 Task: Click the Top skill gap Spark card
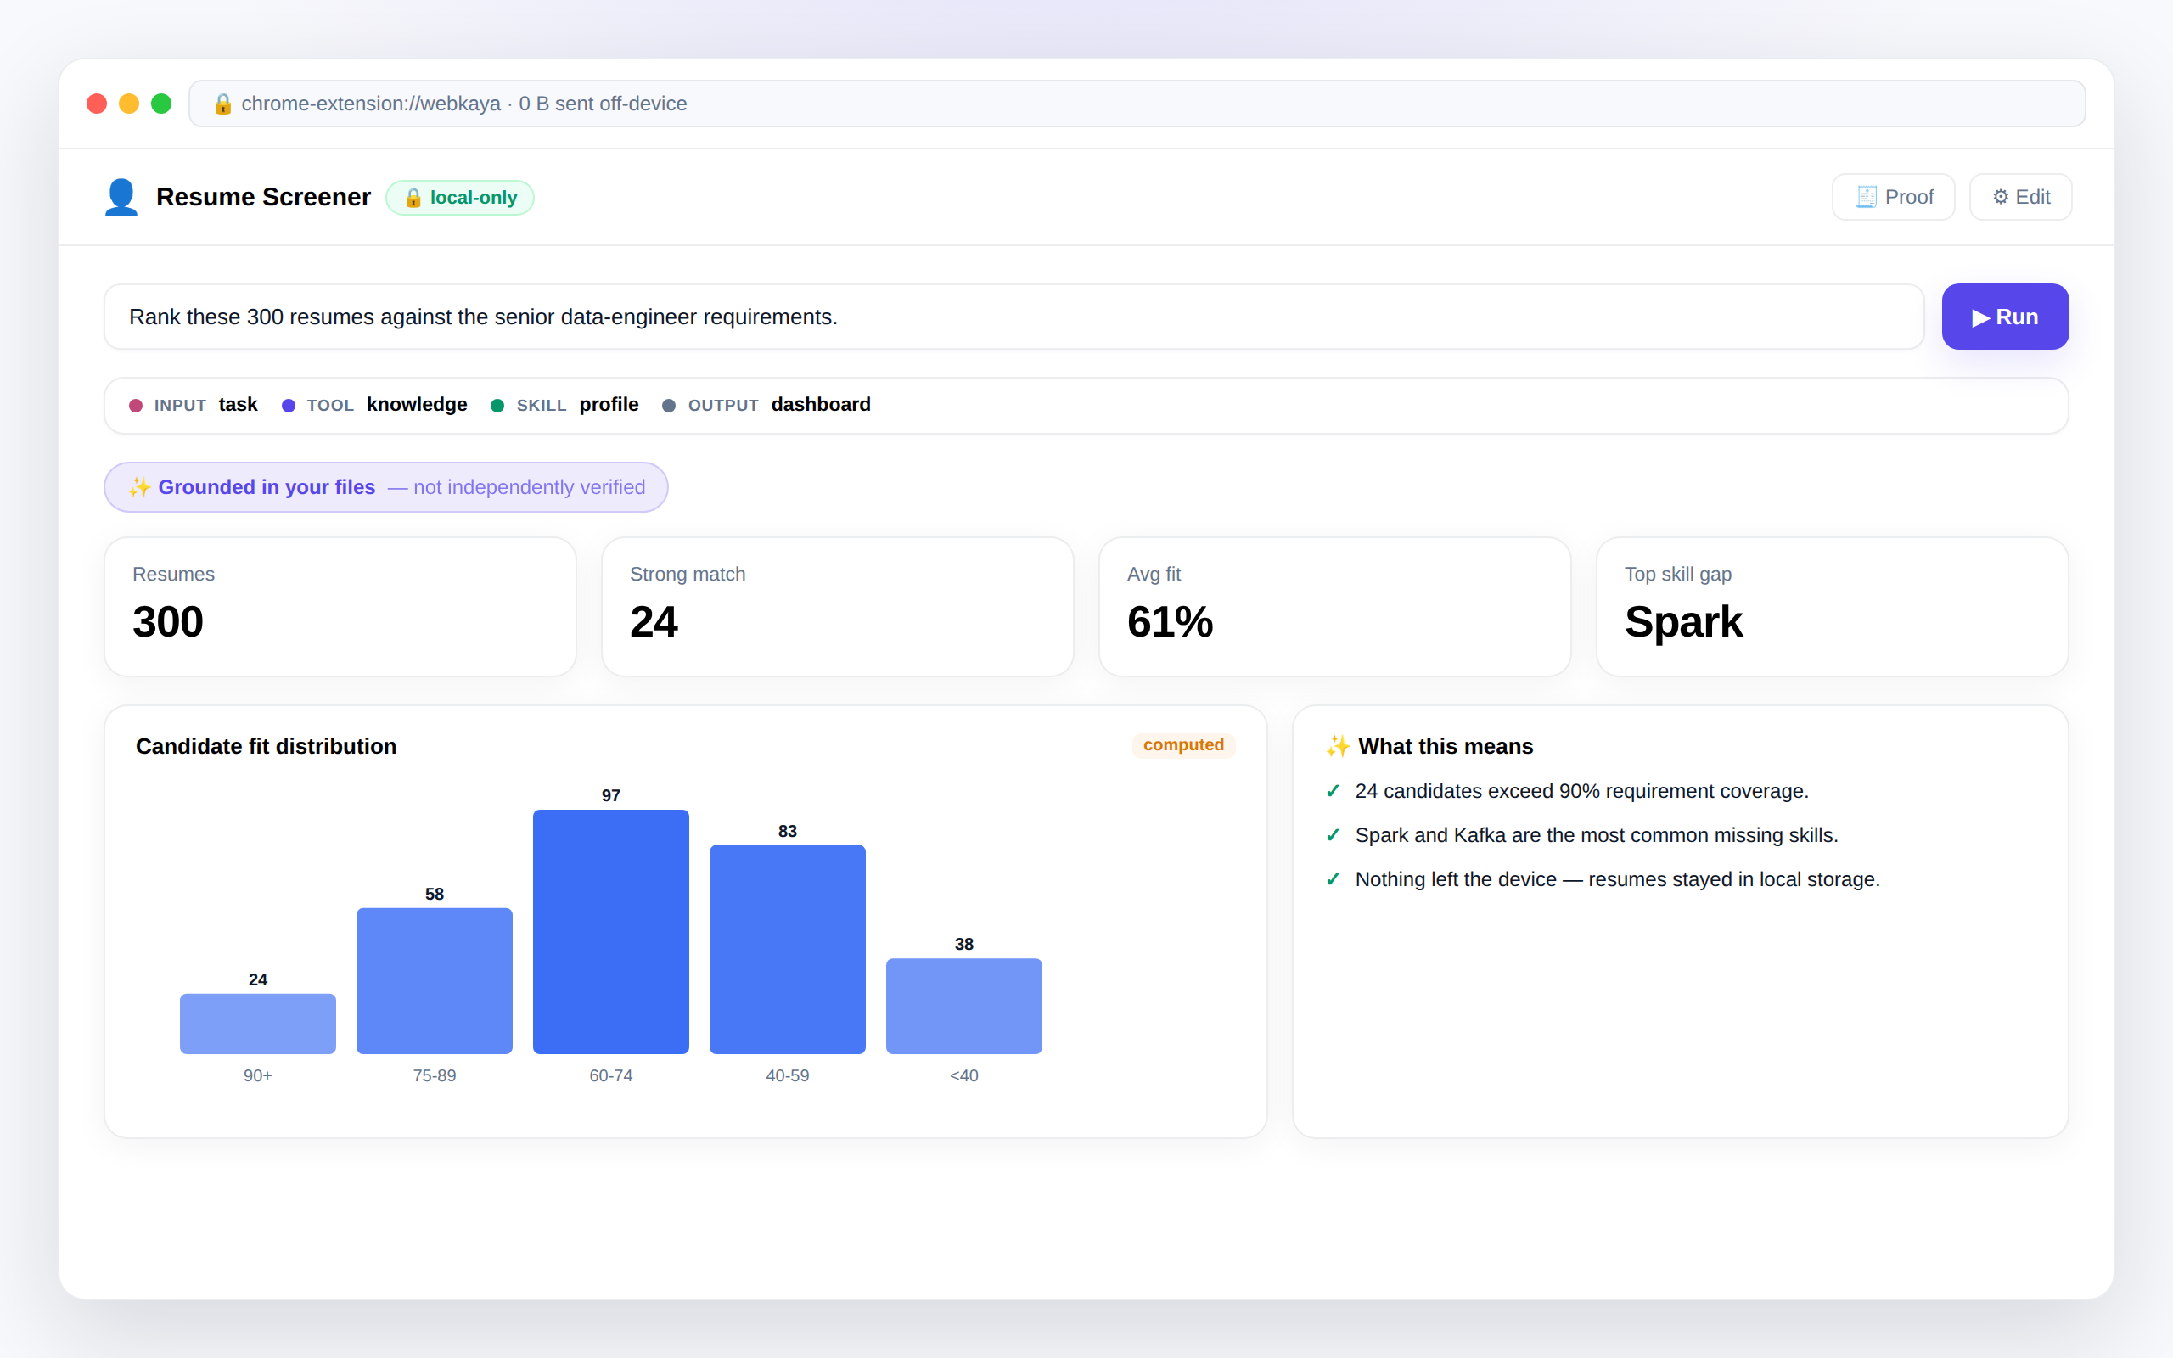click(1832, 607)
